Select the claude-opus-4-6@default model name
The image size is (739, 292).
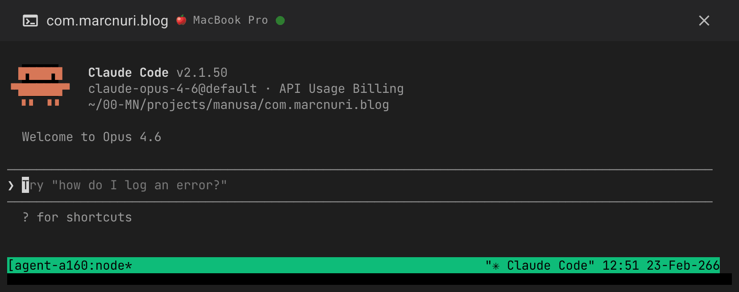pyautogui.click(x=172, y=88)
